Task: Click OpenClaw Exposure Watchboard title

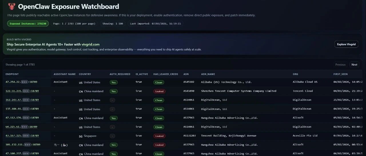Action: click(68, 6)
